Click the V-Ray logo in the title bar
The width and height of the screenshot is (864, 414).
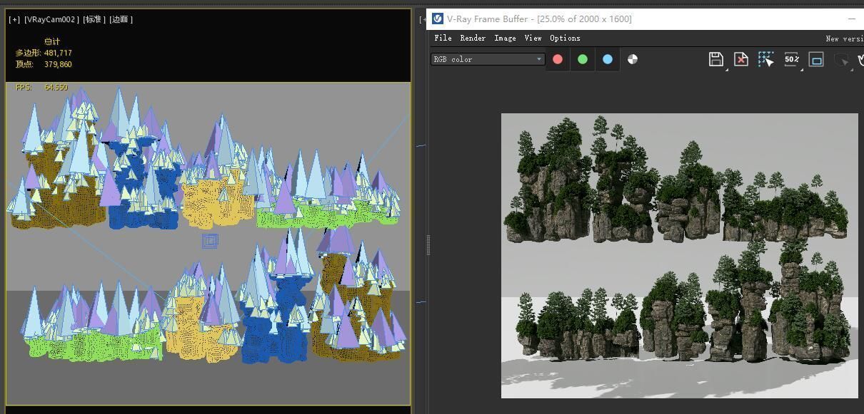(x=438, y=19)
